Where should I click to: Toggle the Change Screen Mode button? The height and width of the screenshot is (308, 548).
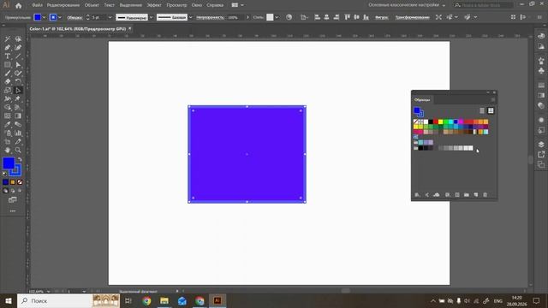(x=13, y=199)
